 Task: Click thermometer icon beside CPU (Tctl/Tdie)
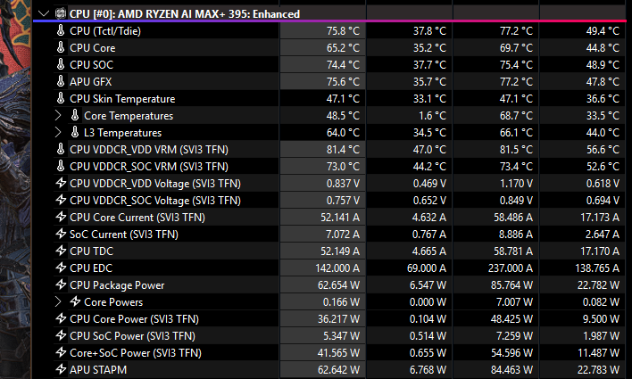coord(61,31)
